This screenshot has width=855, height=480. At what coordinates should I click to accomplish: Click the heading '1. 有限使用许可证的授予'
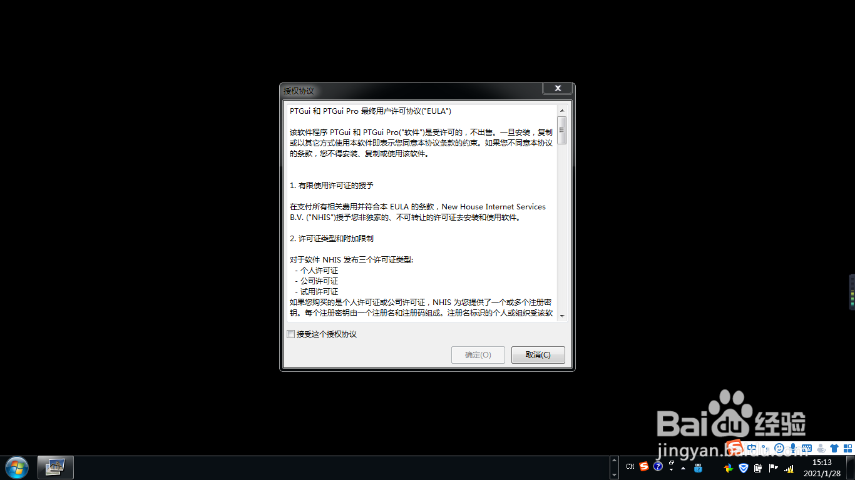(332, 186)
